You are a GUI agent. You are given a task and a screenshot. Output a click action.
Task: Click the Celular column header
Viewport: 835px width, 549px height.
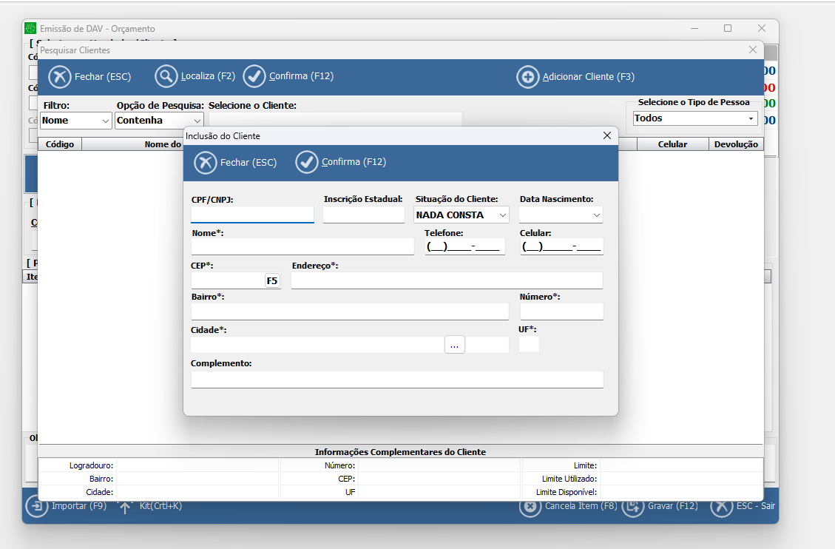tap(672, 144)
